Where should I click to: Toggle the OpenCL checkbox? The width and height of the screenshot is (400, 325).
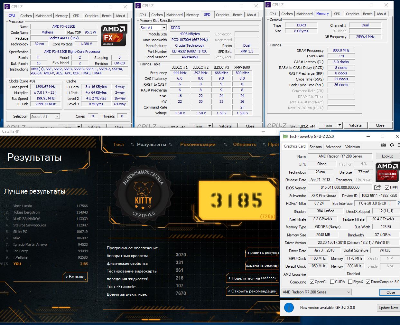click(x=312, y=282)
